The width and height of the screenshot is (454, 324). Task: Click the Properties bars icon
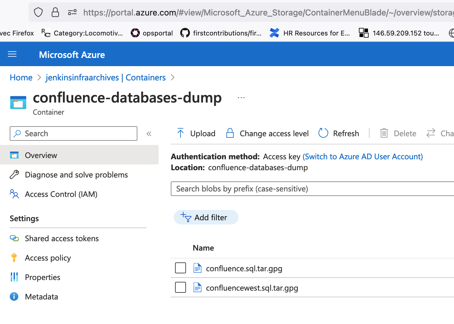click(x=14, y=277)
